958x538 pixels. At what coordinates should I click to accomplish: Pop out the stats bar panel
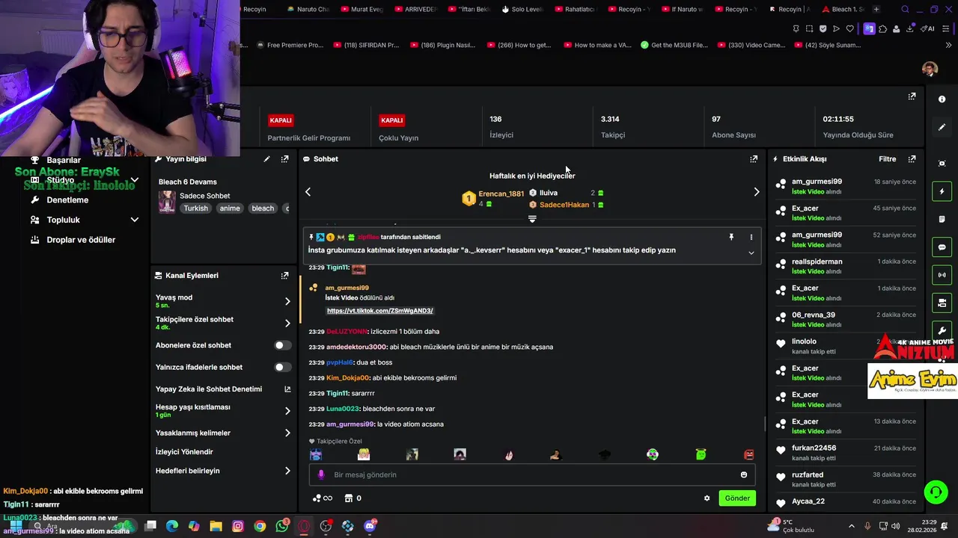[x=912, y=96]
